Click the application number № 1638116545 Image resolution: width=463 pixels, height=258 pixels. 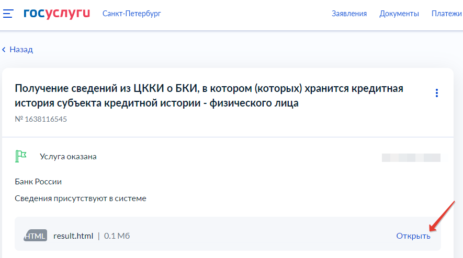[x=41, y=119]
